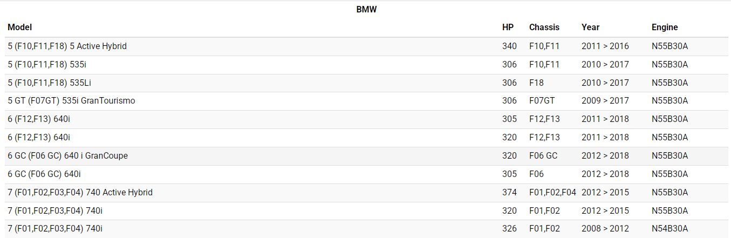
Task: Select the N54B30A engine code
Action: (x=669, y=229)
